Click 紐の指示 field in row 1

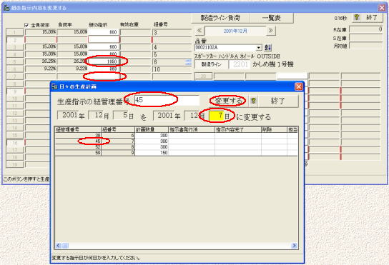pyautogui.click(x=104, y=32)
